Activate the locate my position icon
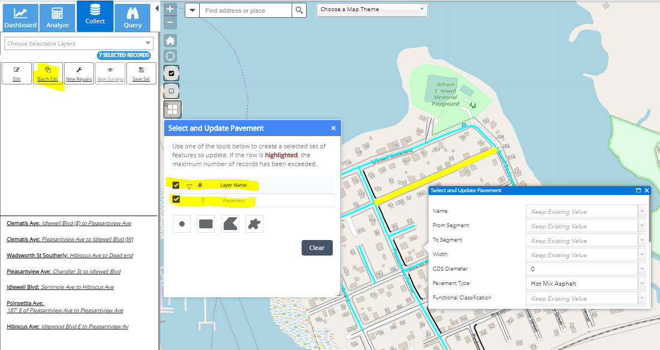The image size is (660, 350). point(171,56)
